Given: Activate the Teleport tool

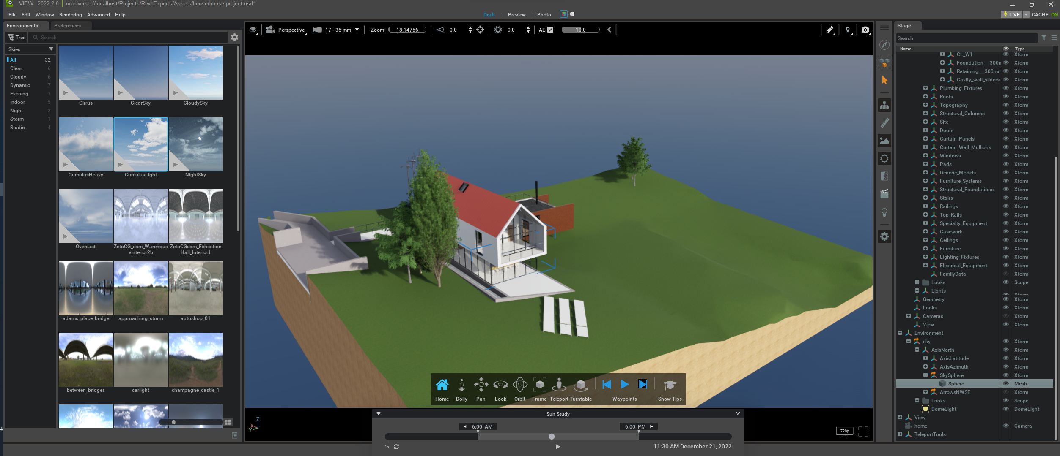Looking at the screenshot, I should pos(559,385).
